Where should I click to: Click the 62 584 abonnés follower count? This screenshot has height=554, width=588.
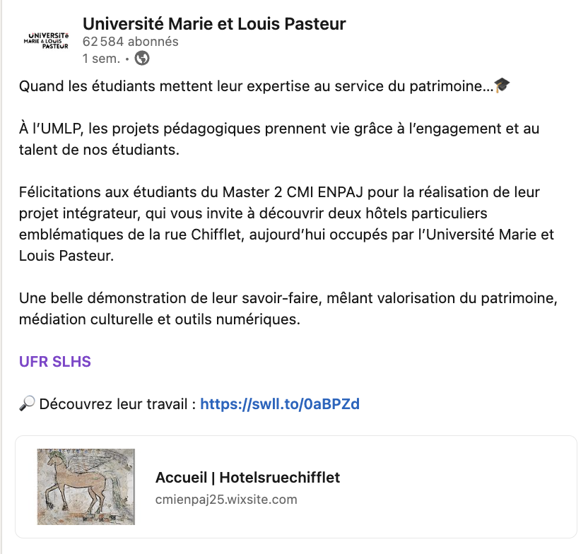131,41
